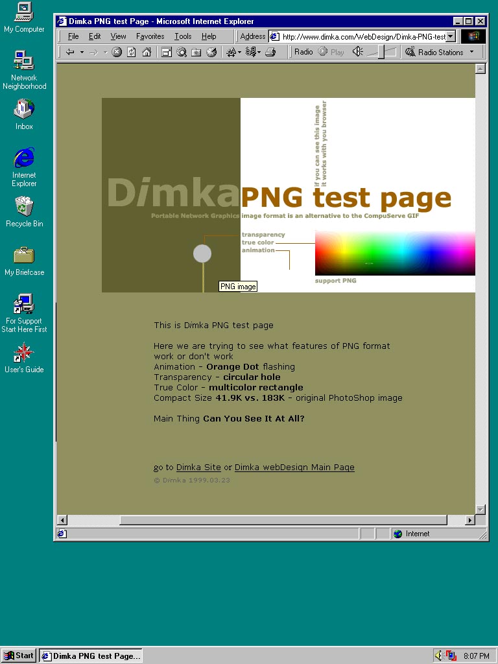The height and width of the screenshot is (664, 498).
Task: Refresh the current page
Action: tap(132, 52)
